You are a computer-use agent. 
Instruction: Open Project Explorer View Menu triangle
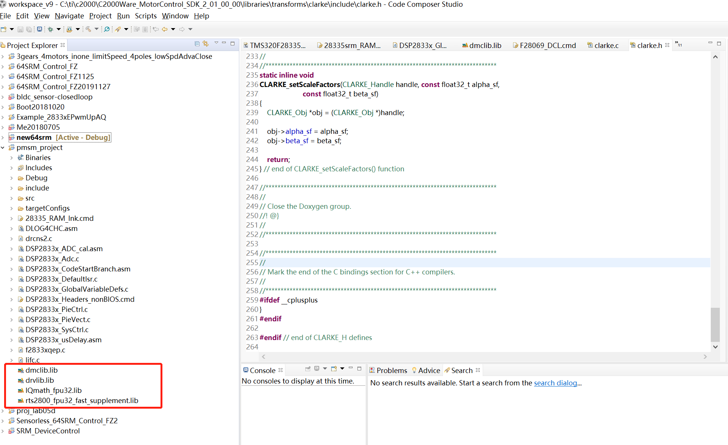pos(216,43)
